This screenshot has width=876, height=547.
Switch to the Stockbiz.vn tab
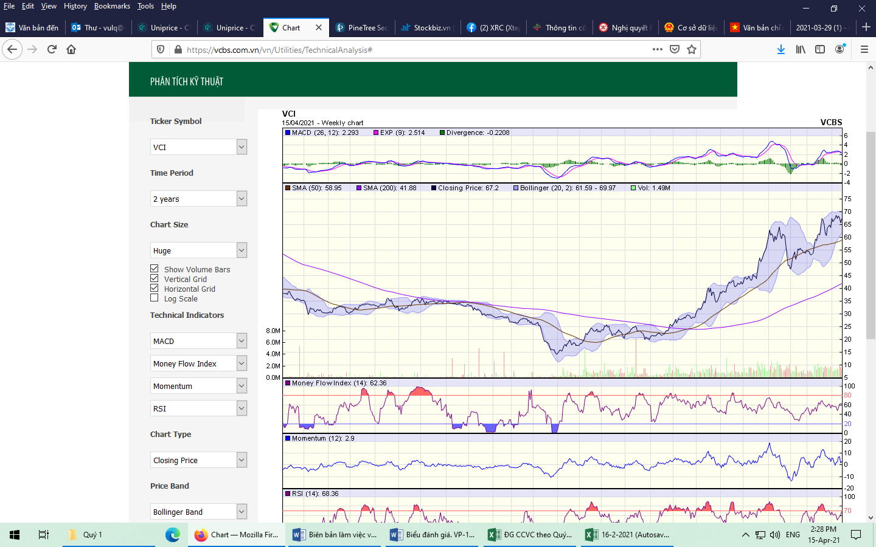428,27
